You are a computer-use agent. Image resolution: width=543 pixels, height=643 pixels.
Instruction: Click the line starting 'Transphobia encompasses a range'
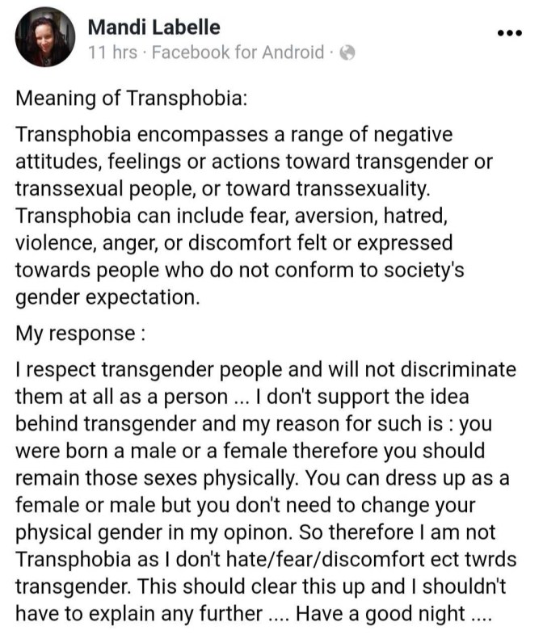coord(234,133)
